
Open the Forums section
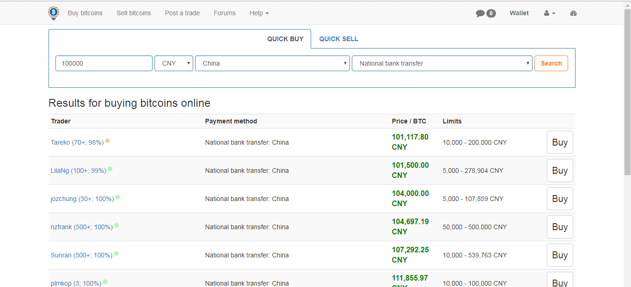click(225, 13)
